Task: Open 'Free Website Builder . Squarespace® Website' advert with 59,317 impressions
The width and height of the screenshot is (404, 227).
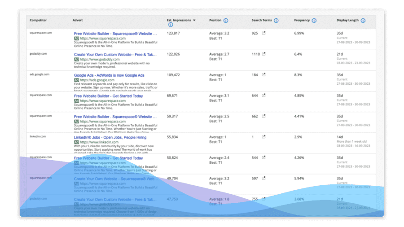Action: coord(115,117)
